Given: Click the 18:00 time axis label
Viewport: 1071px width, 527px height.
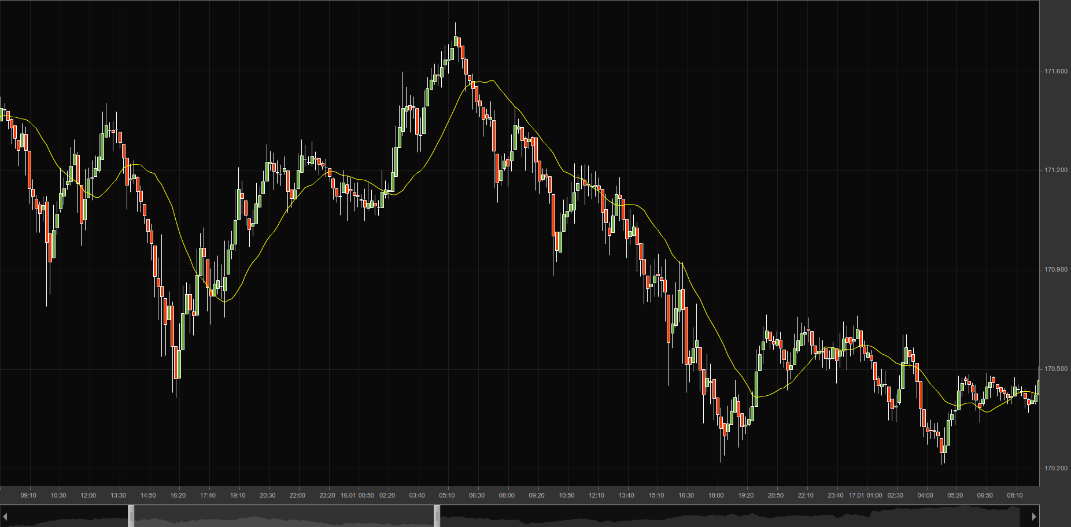Looking at the screenshot, I should click(x=716, y=495).
